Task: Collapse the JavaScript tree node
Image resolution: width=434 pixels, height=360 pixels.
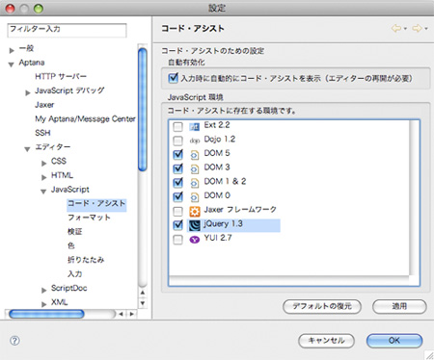Action: [x=43, y=192]
